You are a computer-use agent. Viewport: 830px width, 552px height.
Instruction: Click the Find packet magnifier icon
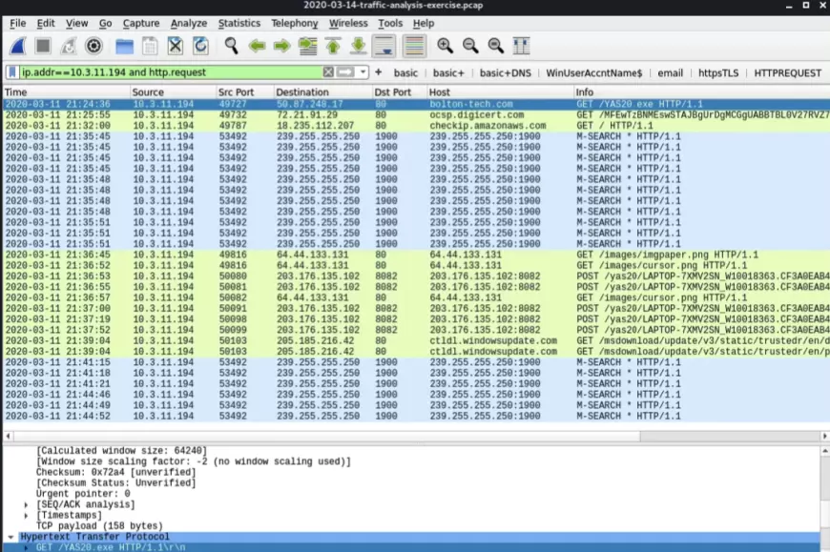pyautogui.click(x=231, y=46)
